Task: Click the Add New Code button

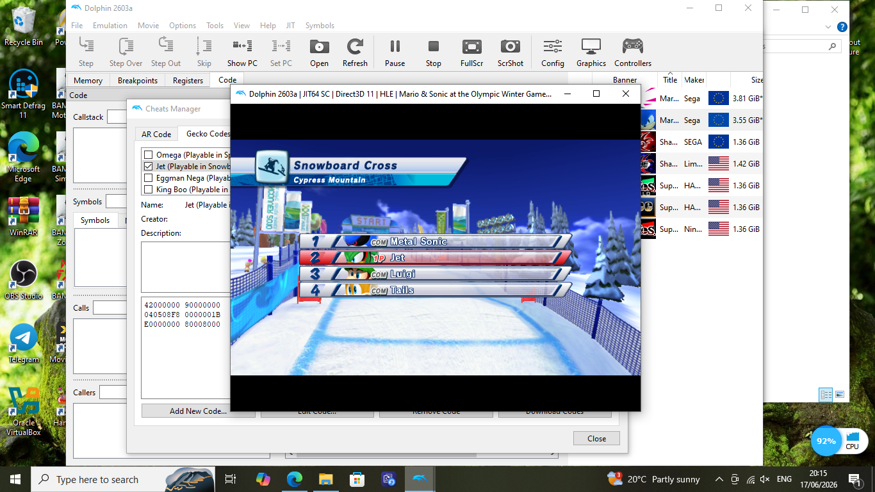Action: 198,411
